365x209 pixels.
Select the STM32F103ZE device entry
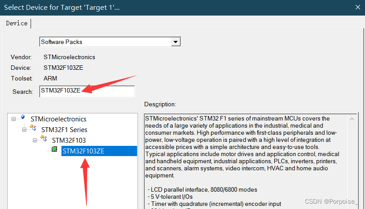(x=99, y=151)
